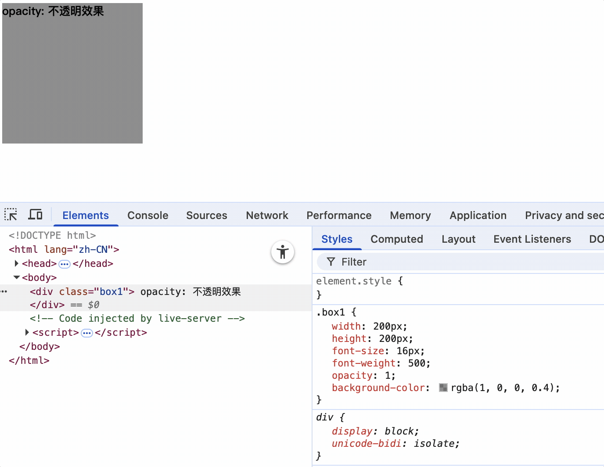Open the background-color swatch picker

pyautogui.click(x=443, y=388)
